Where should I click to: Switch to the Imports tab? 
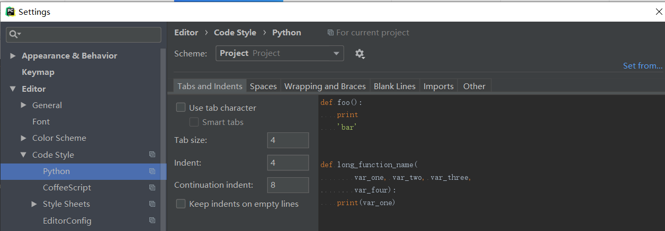[438, 86]
